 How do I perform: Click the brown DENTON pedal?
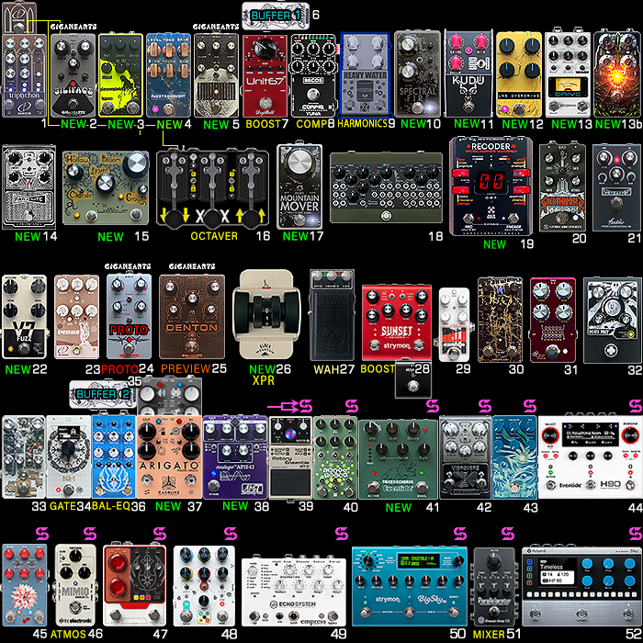pyautogui.click(x=192, y=317)
